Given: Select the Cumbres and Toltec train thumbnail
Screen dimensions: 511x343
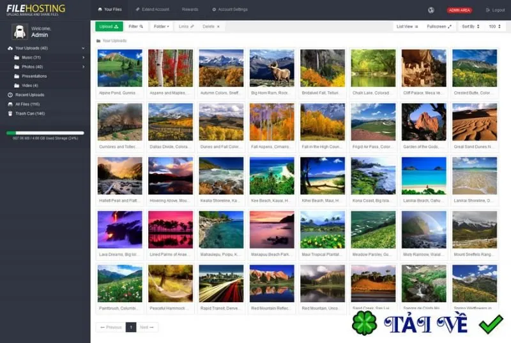Looking at the screenshot, I should pos(119,122).
